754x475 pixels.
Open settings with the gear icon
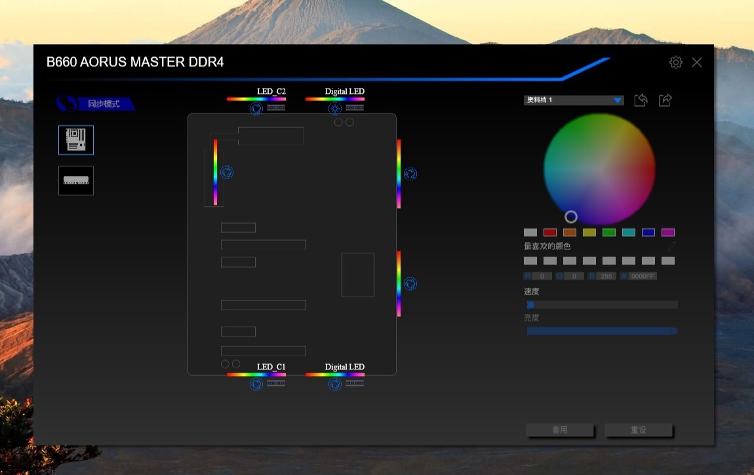(675, 62)
